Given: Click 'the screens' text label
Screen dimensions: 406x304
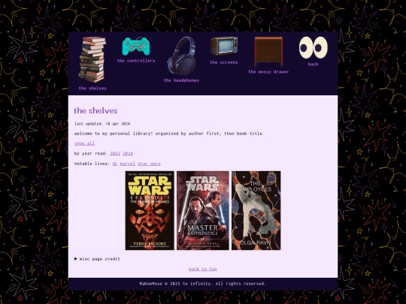Looking at the screenshot, I should 224,62.
